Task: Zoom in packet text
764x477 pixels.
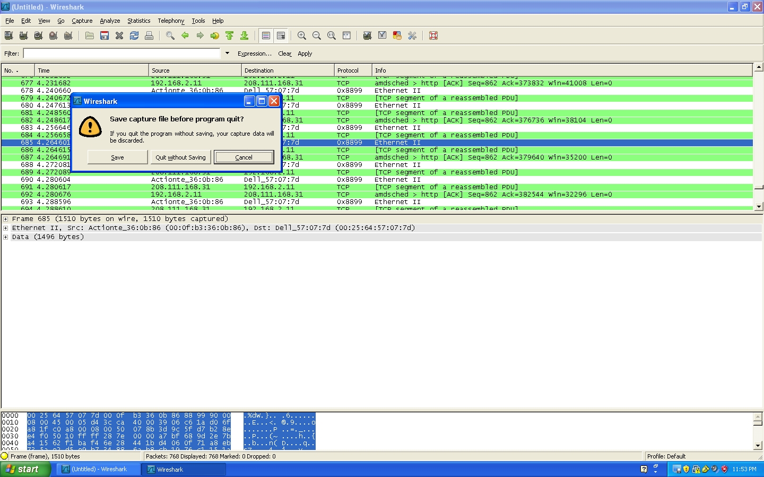Action: 302,36
